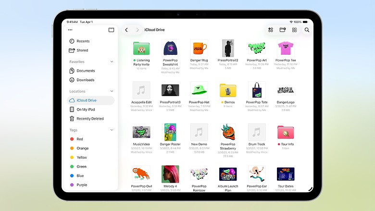Collapse the Locations section chevron

(112, 91)
